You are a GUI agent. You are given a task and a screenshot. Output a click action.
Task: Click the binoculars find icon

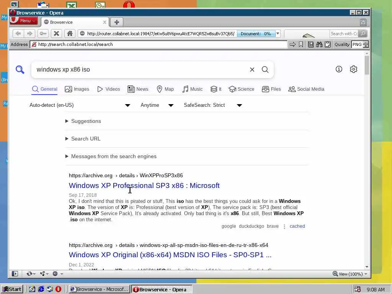pyautogui.click(x=319, y=44)
